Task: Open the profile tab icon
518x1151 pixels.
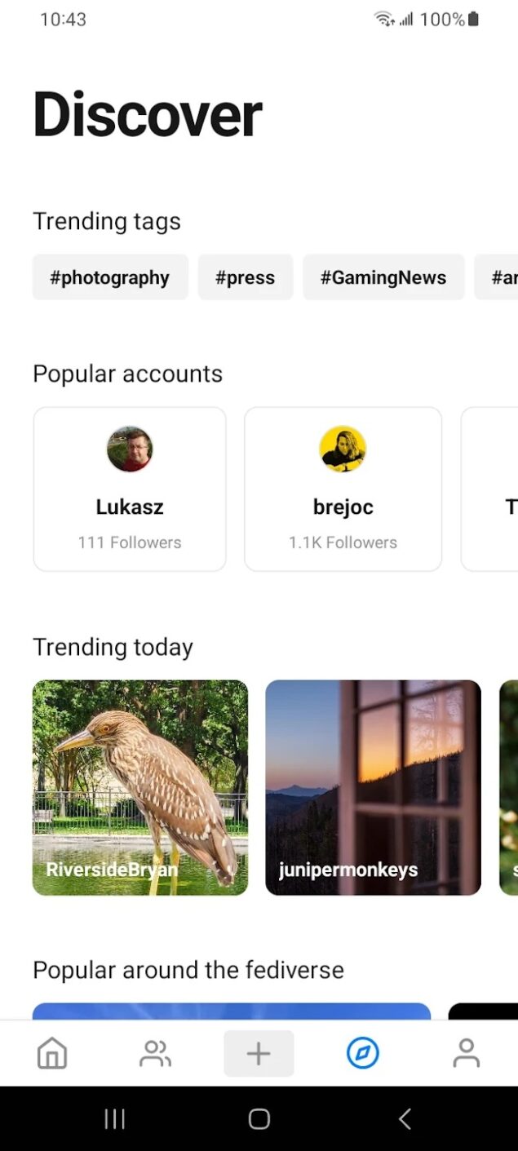Action: [466, 1053]
